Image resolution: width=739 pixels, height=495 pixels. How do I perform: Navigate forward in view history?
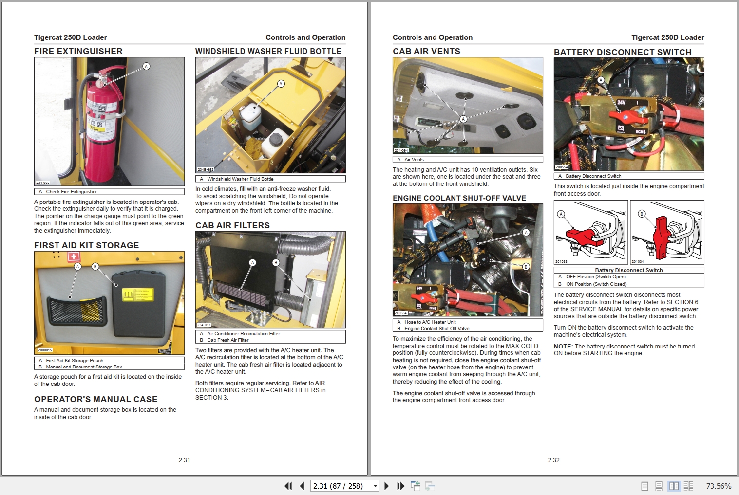[x=430, y=486]
